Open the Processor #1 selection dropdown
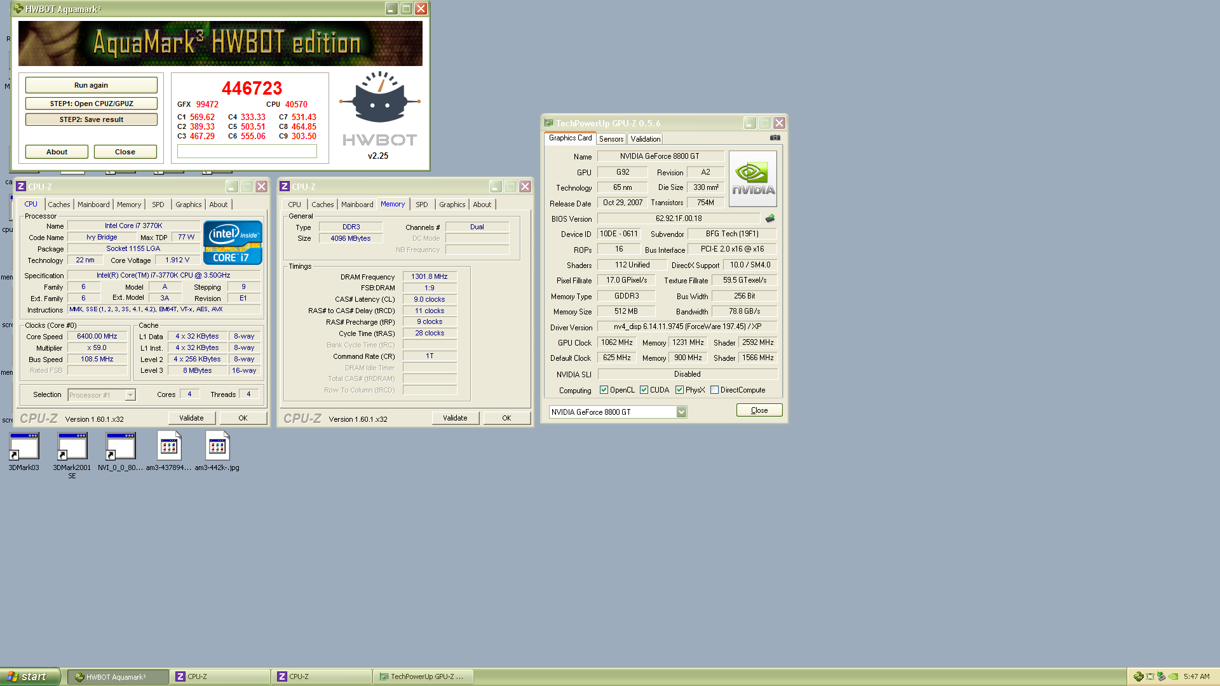 click(130, 395)
